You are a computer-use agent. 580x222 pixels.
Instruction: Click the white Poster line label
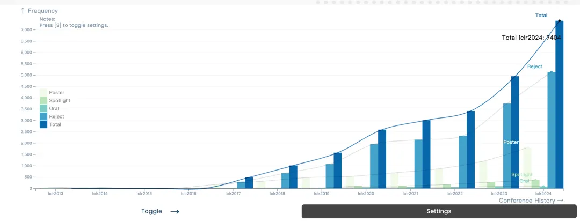click(511, 142)
